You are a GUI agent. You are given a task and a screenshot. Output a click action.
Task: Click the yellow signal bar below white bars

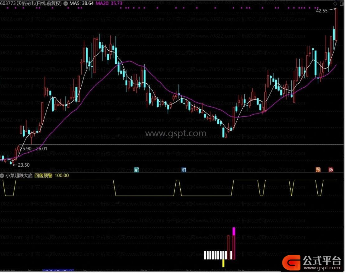click(223, 263)
